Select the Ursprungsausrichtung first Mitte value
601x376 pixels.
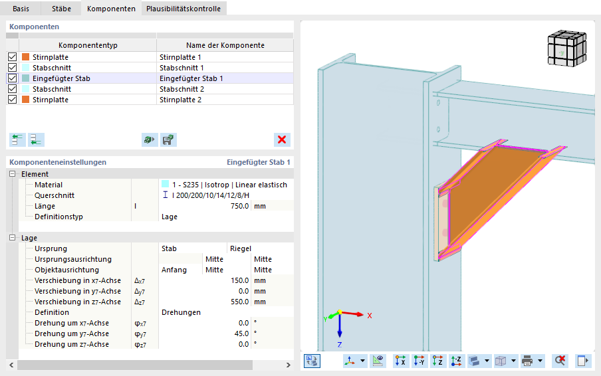coord(214,259)
